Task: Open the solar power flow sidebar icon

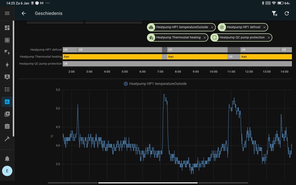Action: click(7, 52)
